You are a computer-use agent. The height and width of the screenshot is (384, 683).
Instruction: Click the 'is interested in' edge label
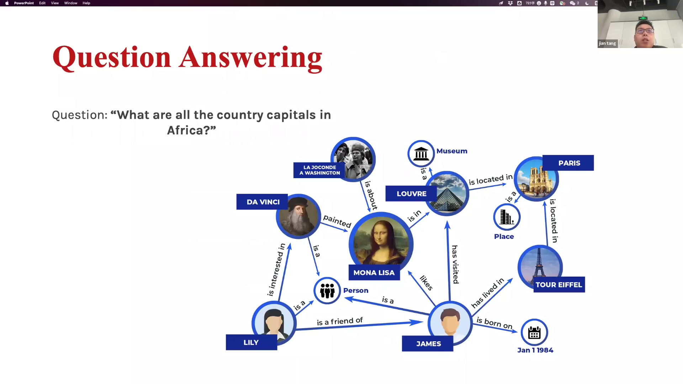click(276, 270)
